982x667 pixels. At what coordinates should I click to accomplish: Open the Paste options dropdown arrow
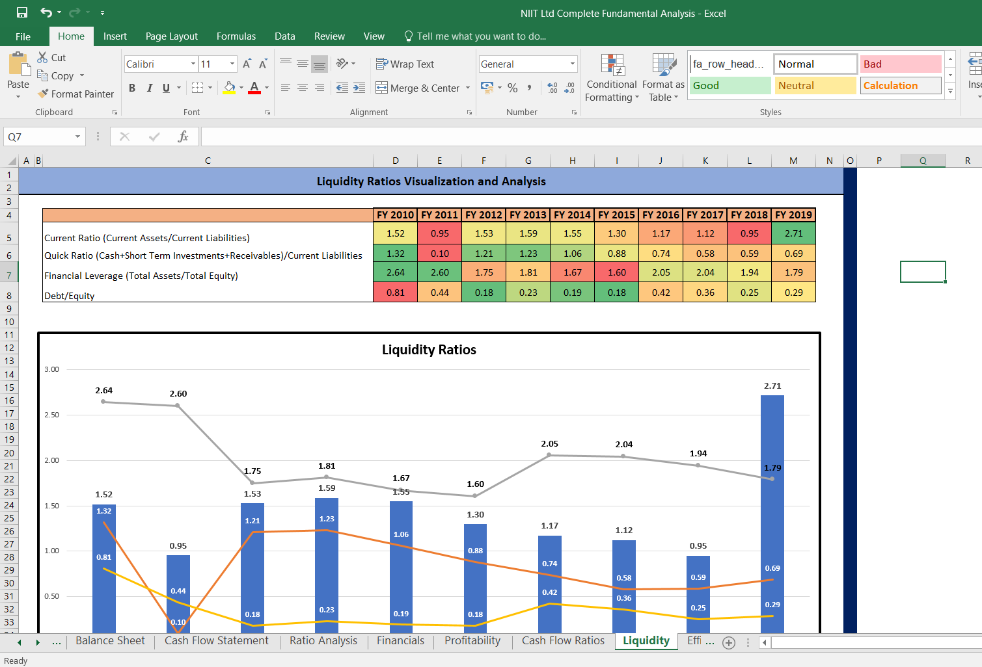[18, 96]
